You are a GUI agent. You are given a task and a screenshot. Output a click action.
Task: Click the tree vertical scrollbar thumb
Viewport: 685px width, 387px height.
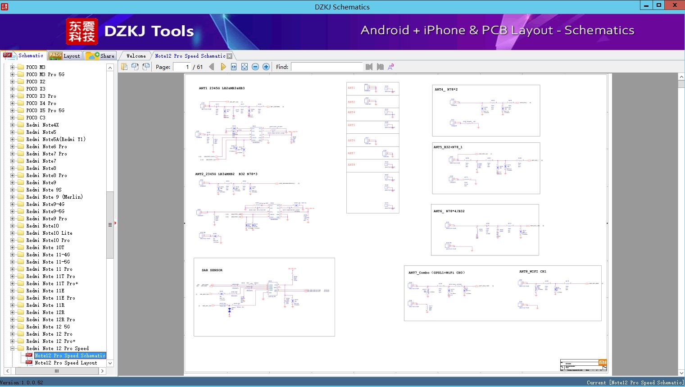(110, 224)
